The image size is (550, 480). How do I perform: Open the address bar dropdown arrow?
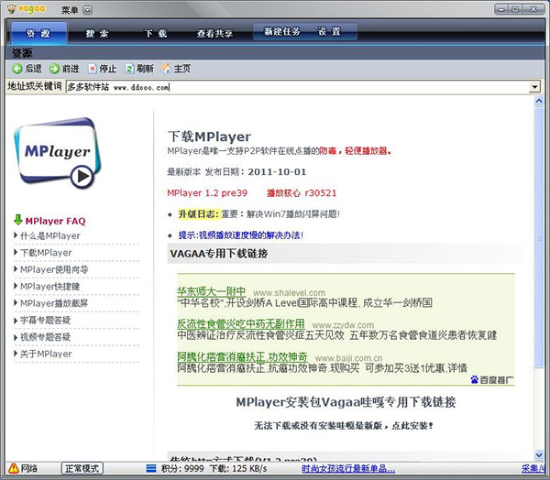pyautogui.click(x=534, y=87)
